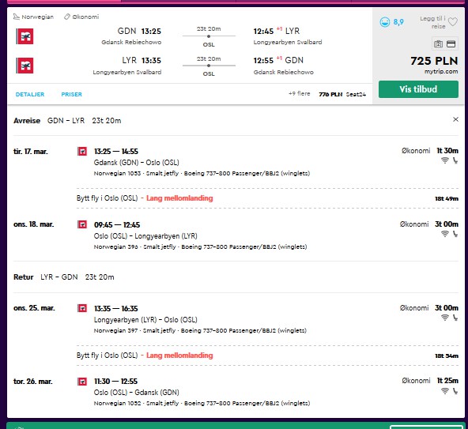
Task: Close the flight details panel
Action: pyautogui.click(x=455, y=119)
